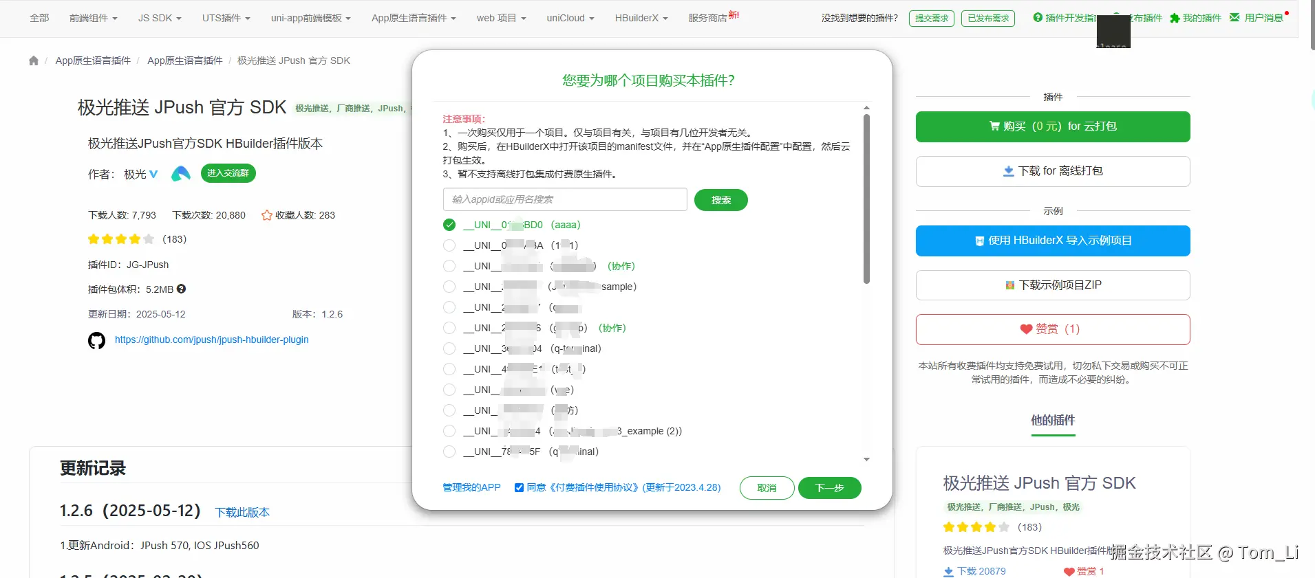Open the 全部 nav item
This screenshot has height=578, width=1315.
[x=39, y=19]
